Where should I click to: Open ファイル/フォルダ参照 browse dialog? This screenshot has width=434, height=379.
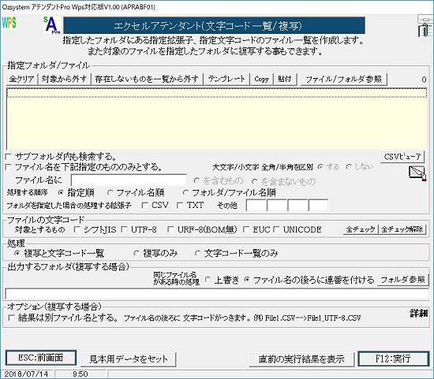(343, 80)
